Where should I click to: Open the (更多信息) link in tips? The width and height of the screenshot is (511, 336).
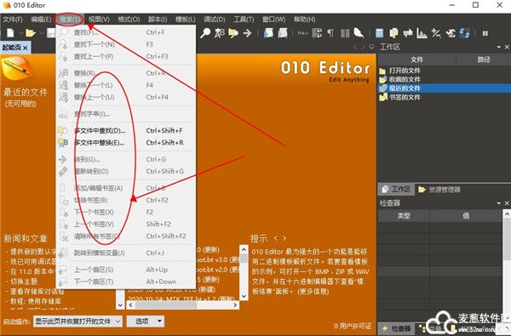point(313,292)
